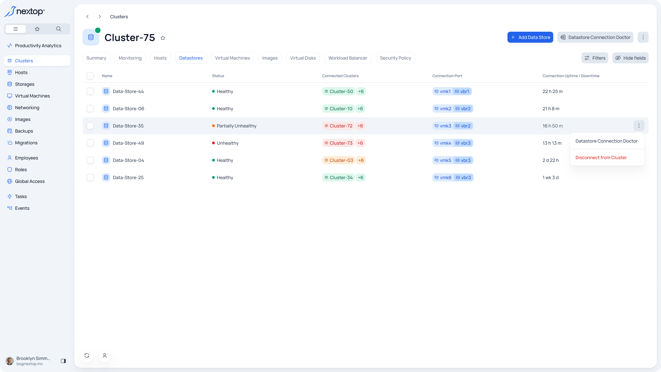Expand +6 clusters next to Cluster-50
Viewport: 661px width, 372px height.
361,91
